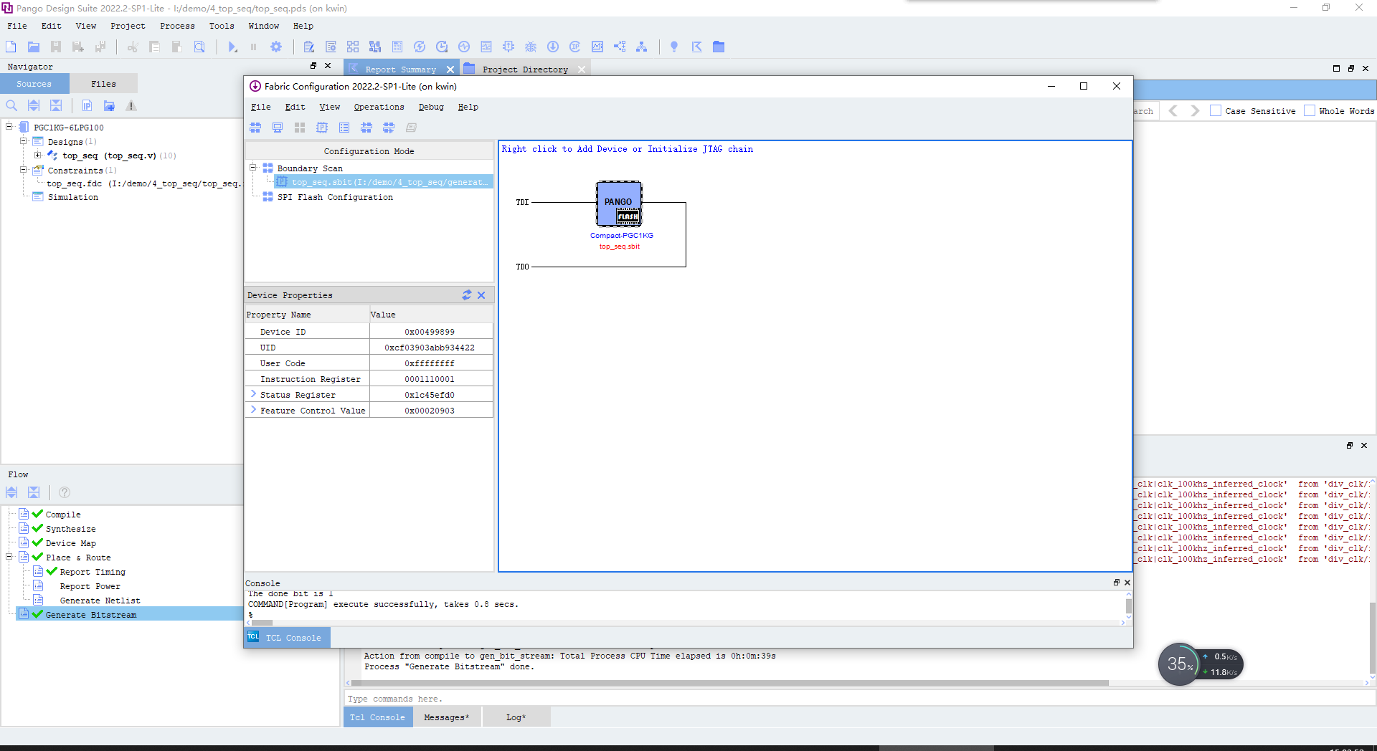
Task: Click the warning triangle icon in Navigator
Action: (x=131, y=105)
